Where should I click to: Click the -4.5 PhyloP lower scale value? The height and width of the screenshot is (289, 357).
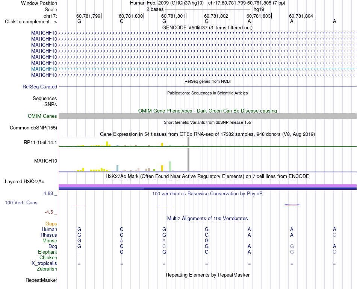coord(49,212)
